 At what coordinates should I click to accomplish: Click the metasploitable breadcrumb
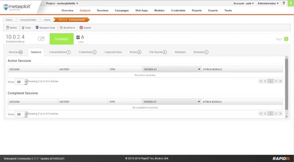pyautogui.click(x=28, y=20)
